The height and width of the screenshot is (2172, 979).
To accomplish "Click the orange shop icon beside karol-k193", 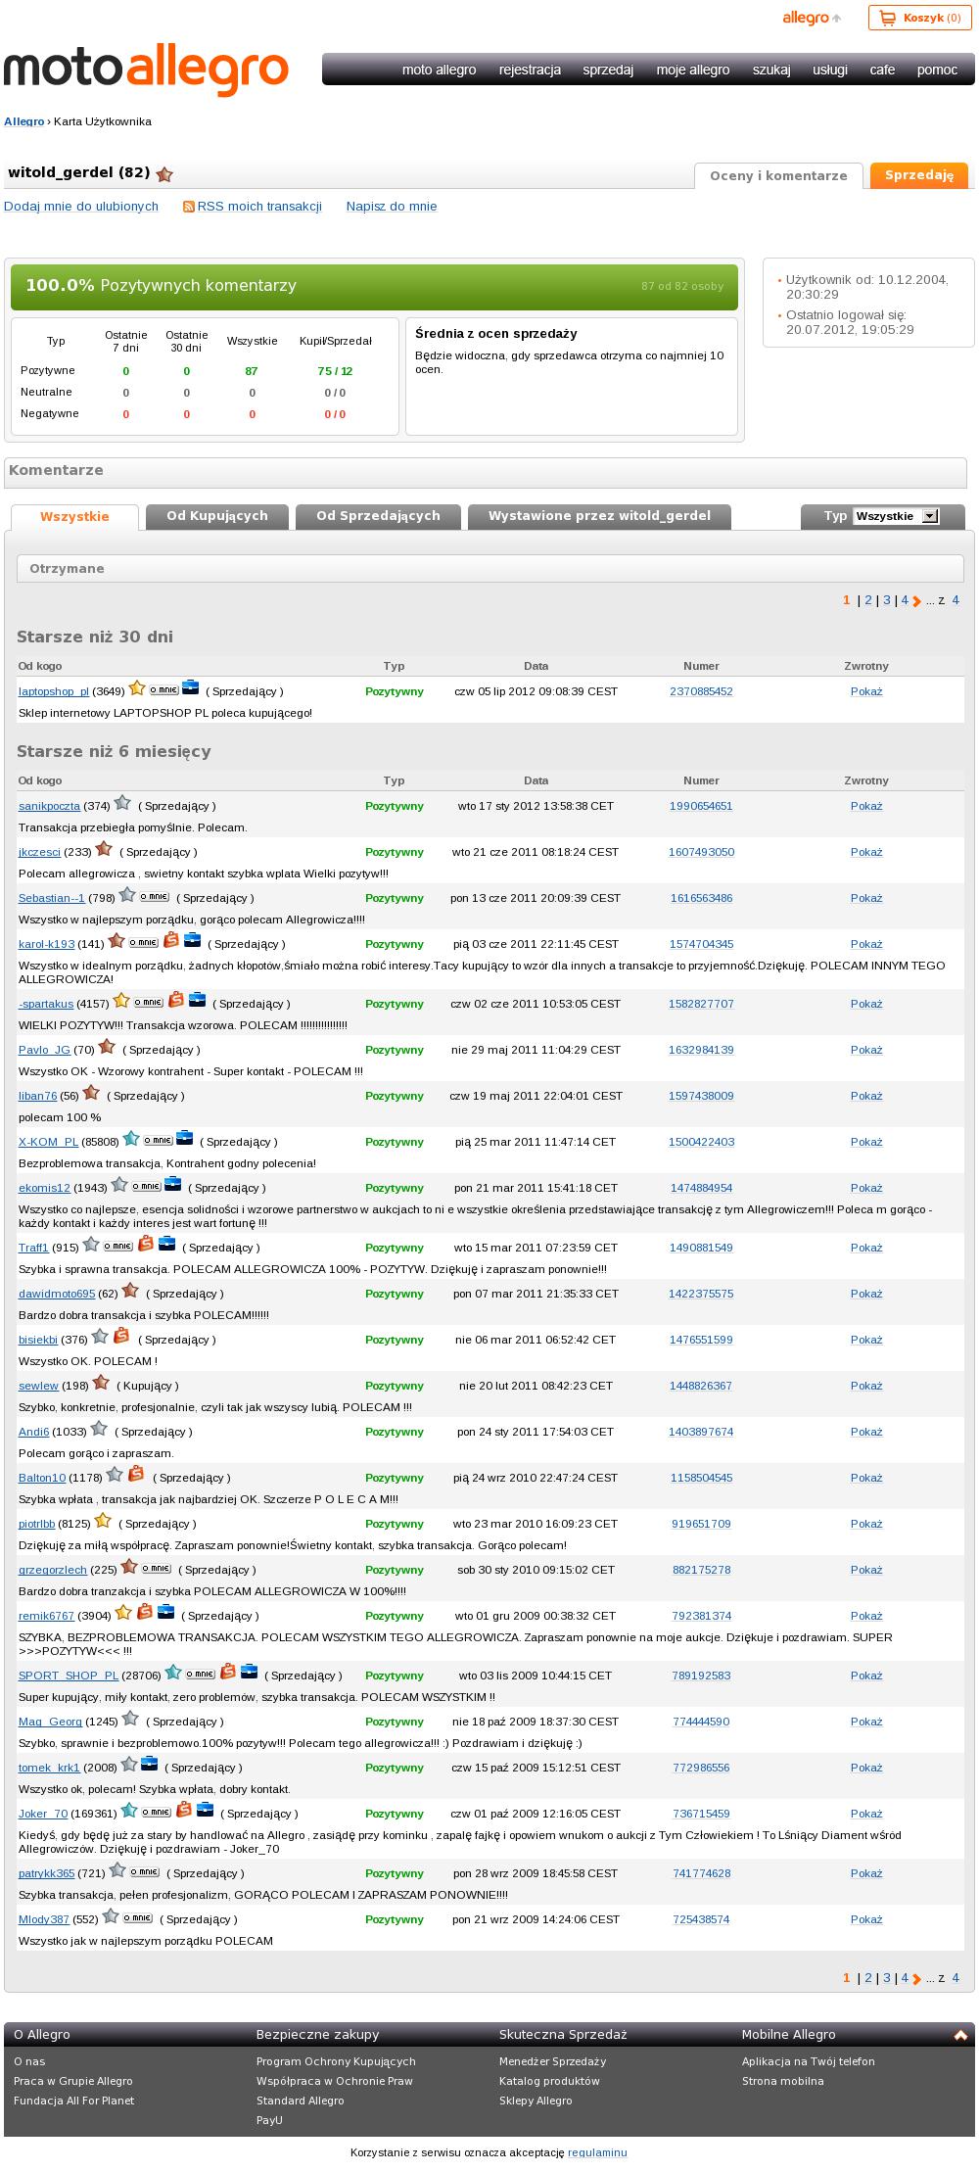I will pyautogui.click(x=171, y=940).
